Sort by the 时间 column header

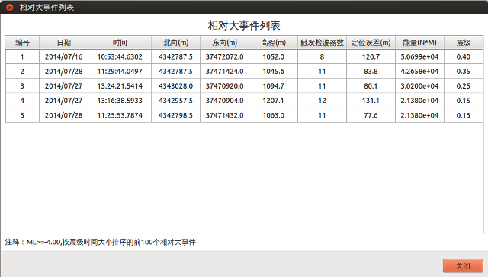tap(120, 43)
